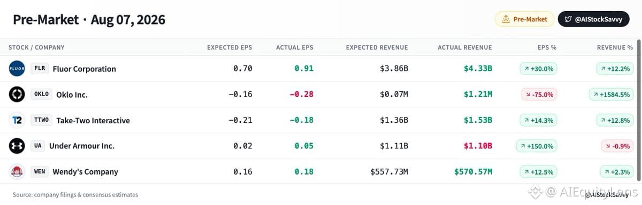
Task: Click the Oklo Inc. company name
Action: coord(72,94)
